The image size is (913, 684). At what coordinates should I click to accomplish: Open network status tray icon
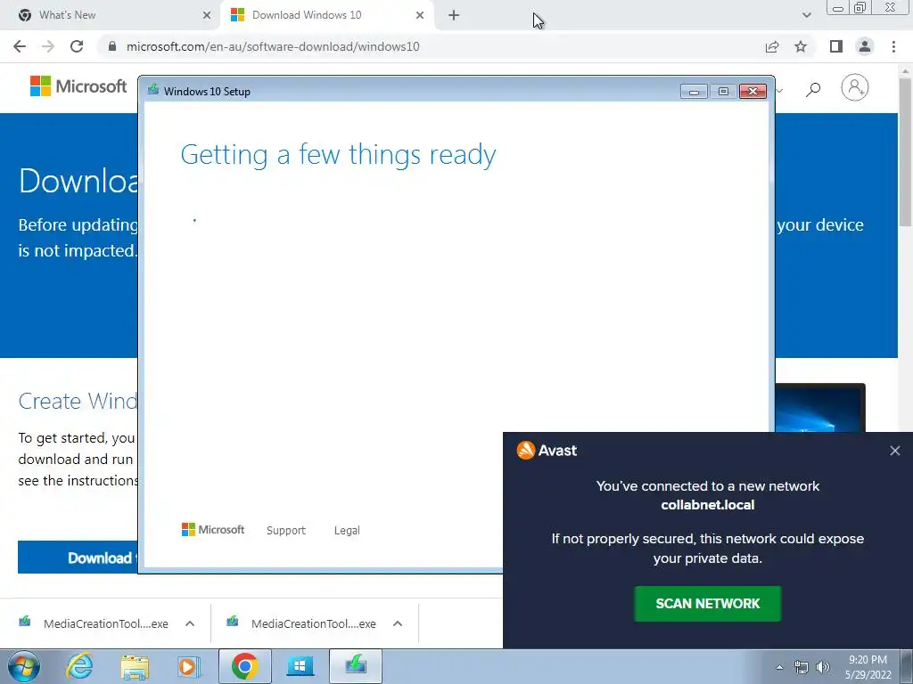coord(802,667)
